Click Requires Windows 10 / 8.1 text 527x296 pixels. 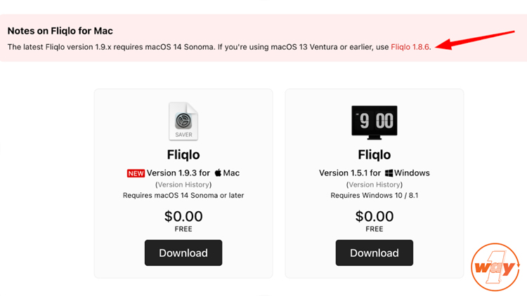coord(374,195)
